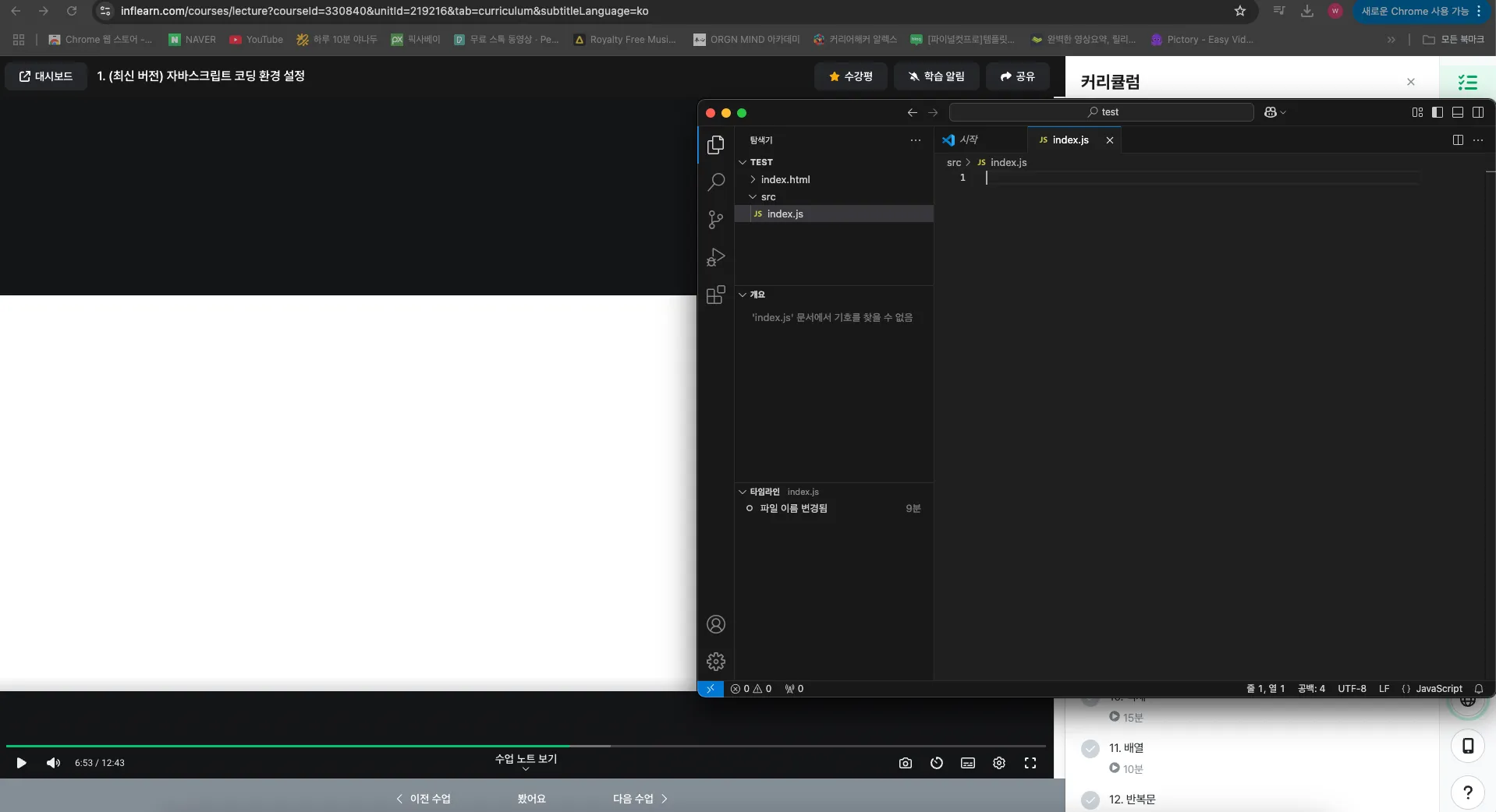
Task: Open Run and Debug view
Action: coord(715,257)
